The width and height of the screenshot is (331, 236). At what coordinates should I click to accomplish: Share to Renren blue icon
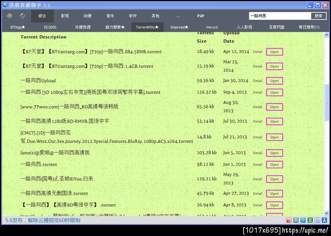pos(324,220)
